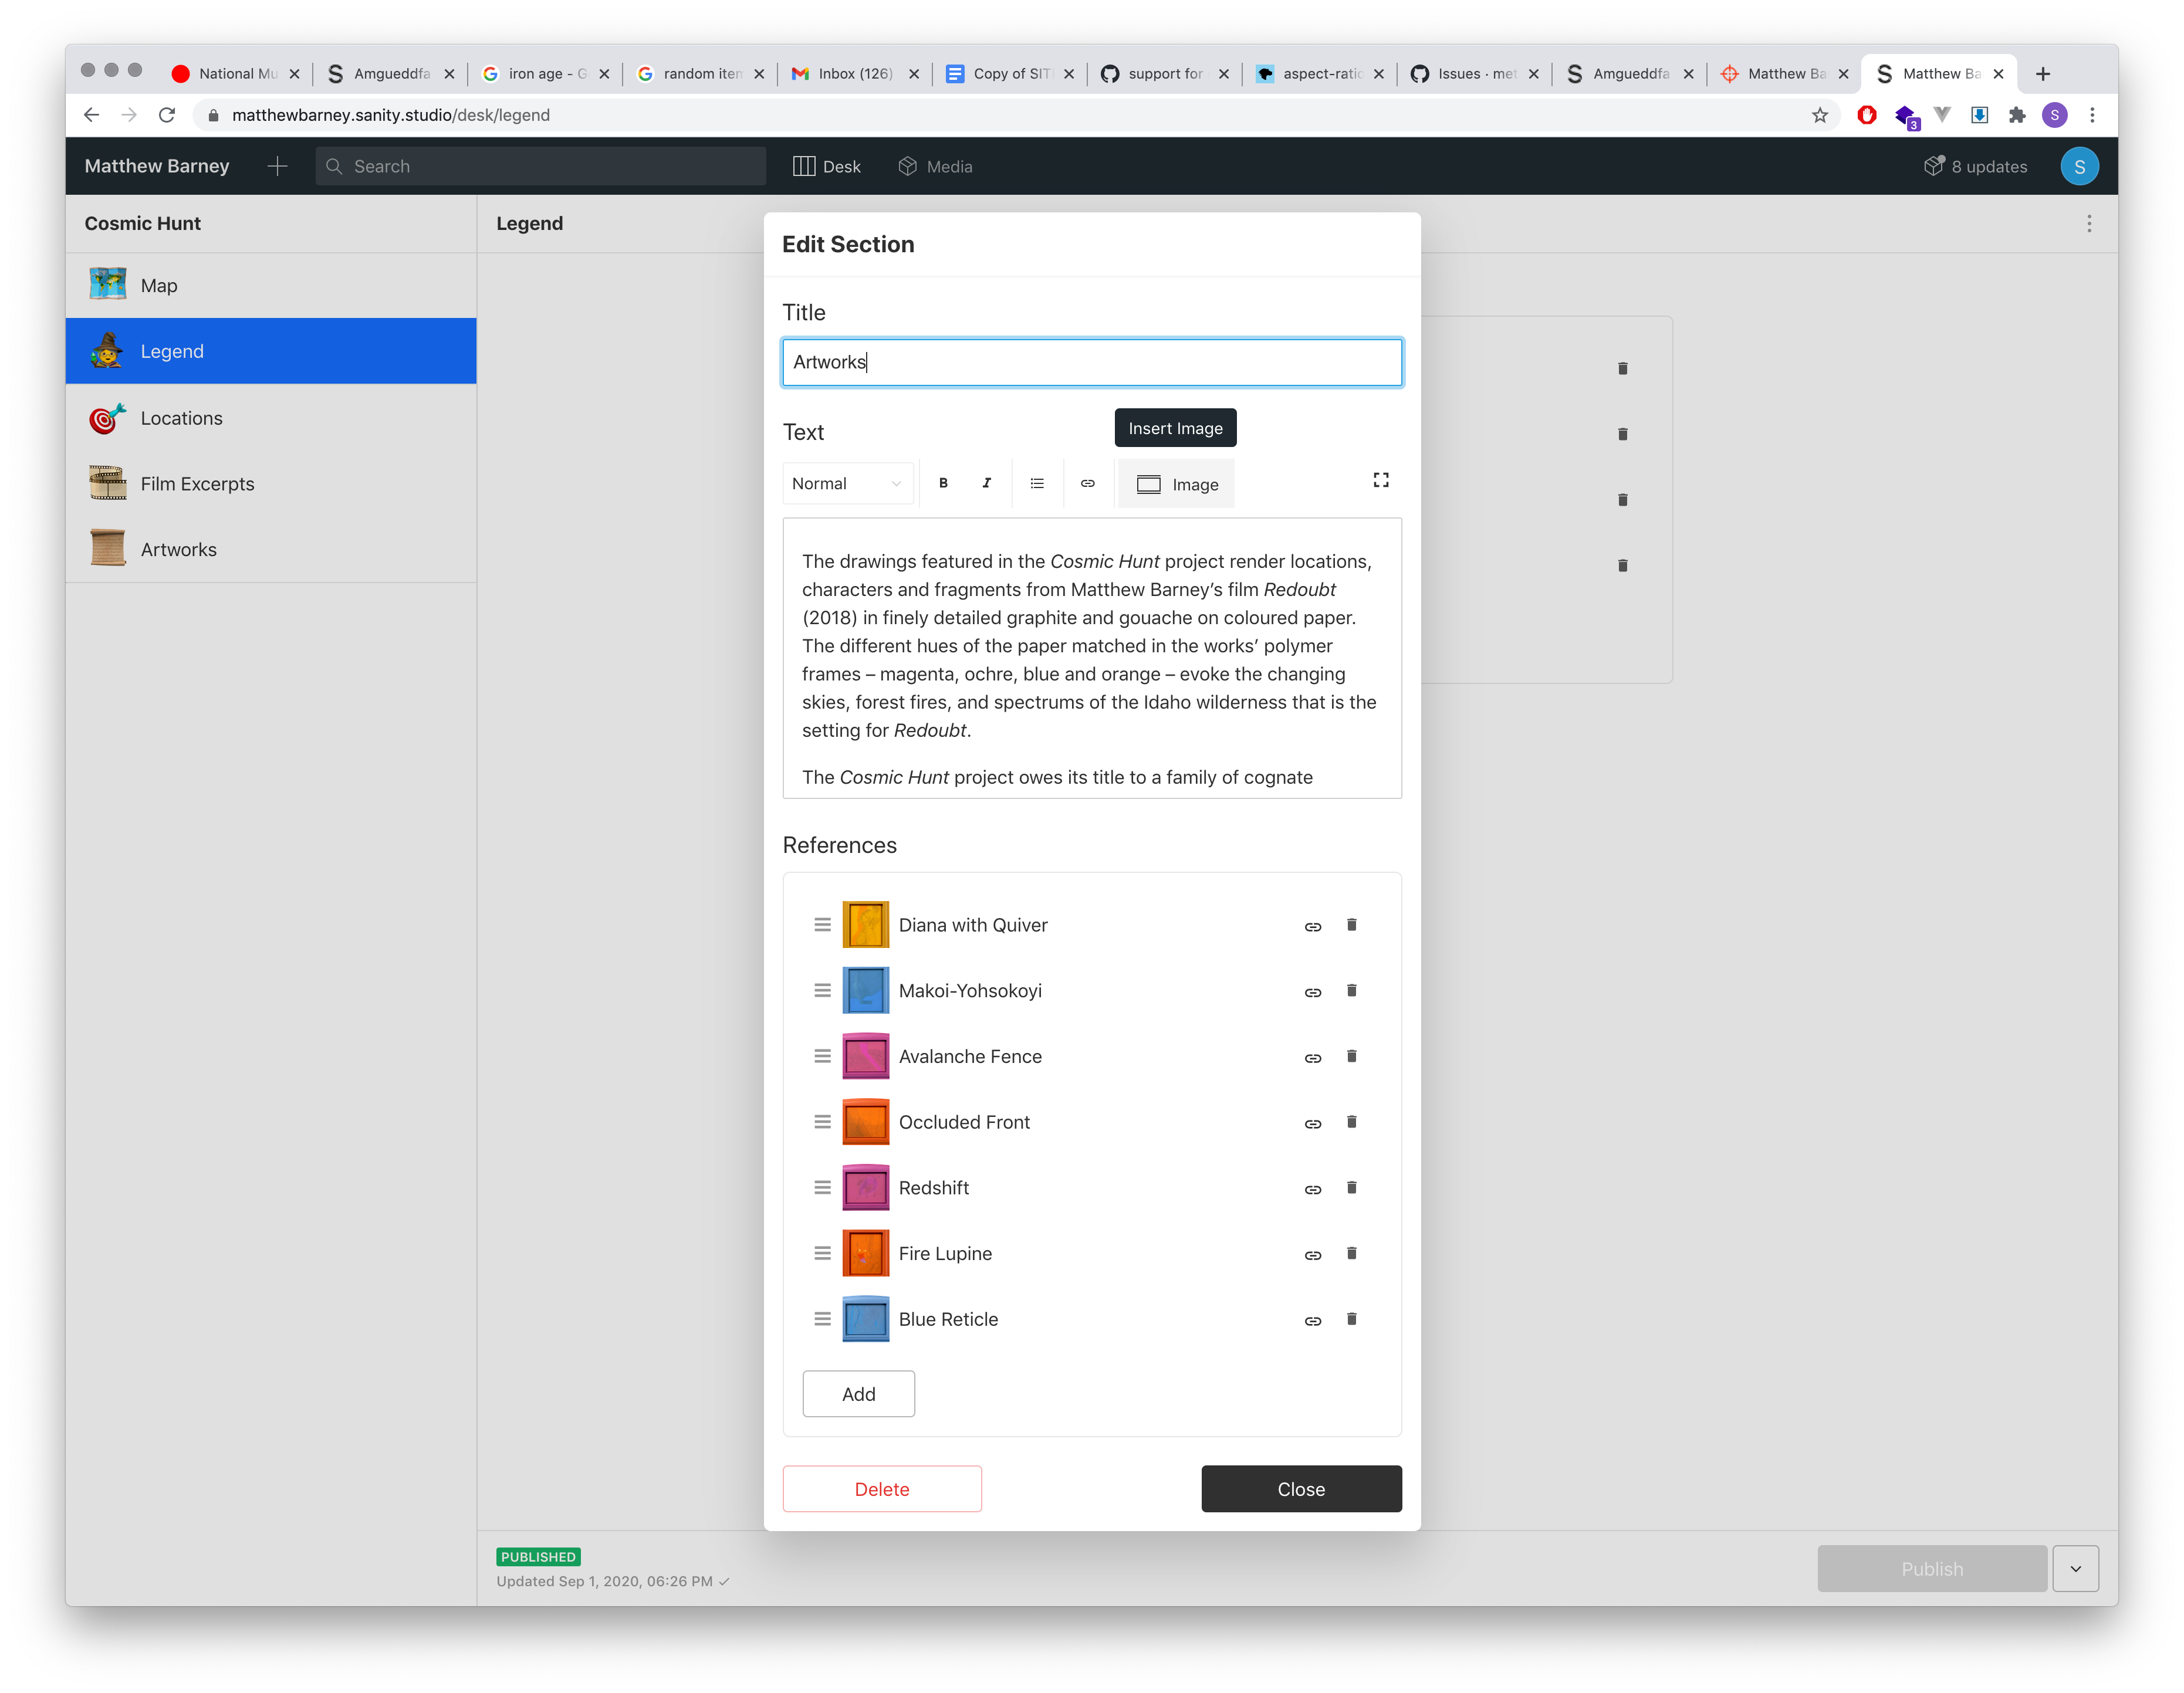Click the red Delete section button
The image size is (2184, 1693).
pos(881,1489)
